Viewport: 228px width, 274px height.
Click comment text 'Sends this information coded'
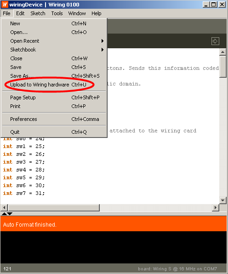pos(174,68)
